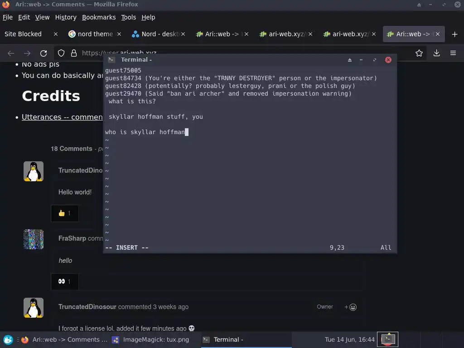Screen dimensions: 464x348
Task: Click the Terminal window title icon
Action: point(111,60)
